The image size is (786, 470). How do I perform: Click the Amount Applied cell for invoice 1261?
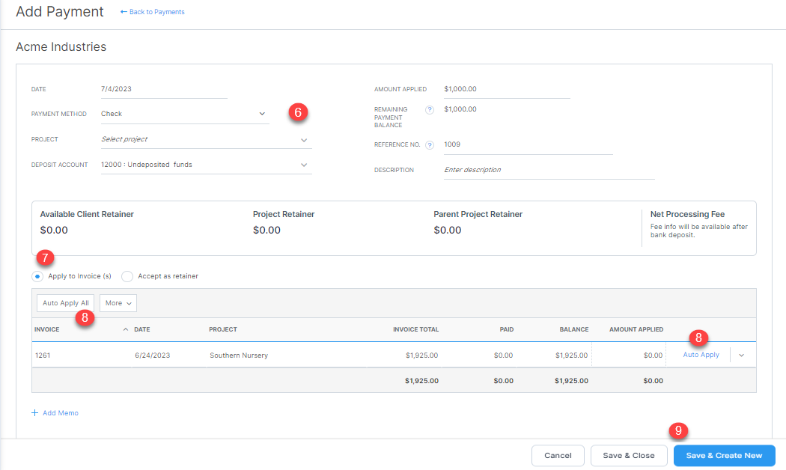click(629, 355)
